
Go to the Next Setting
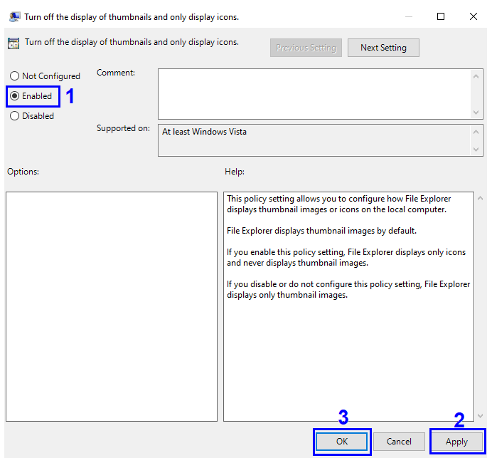[383, 48]
